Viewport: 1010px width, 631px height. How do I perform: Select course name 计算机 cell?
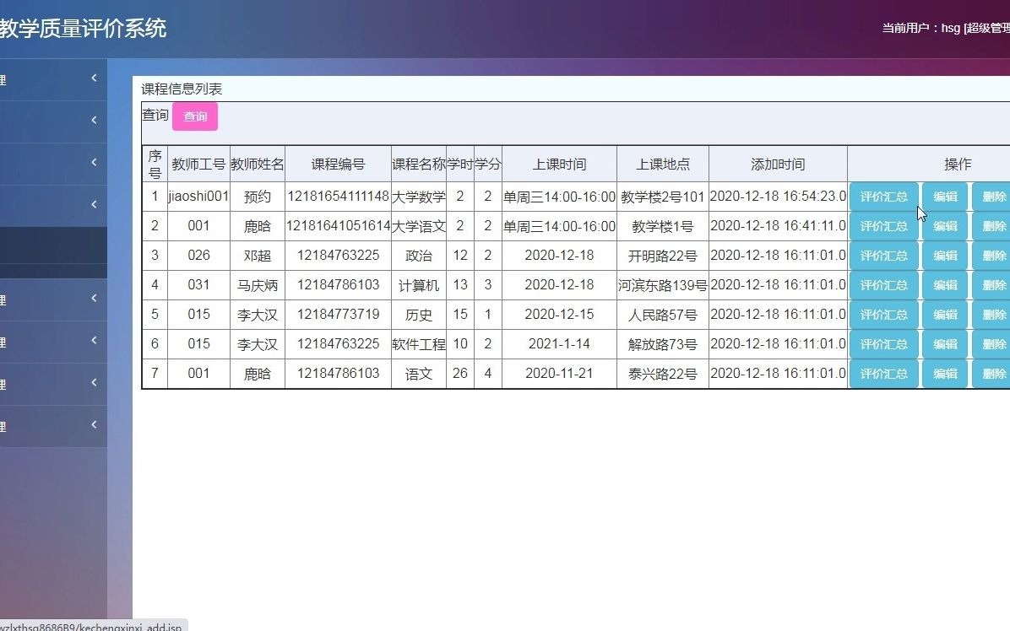point(419,286)
